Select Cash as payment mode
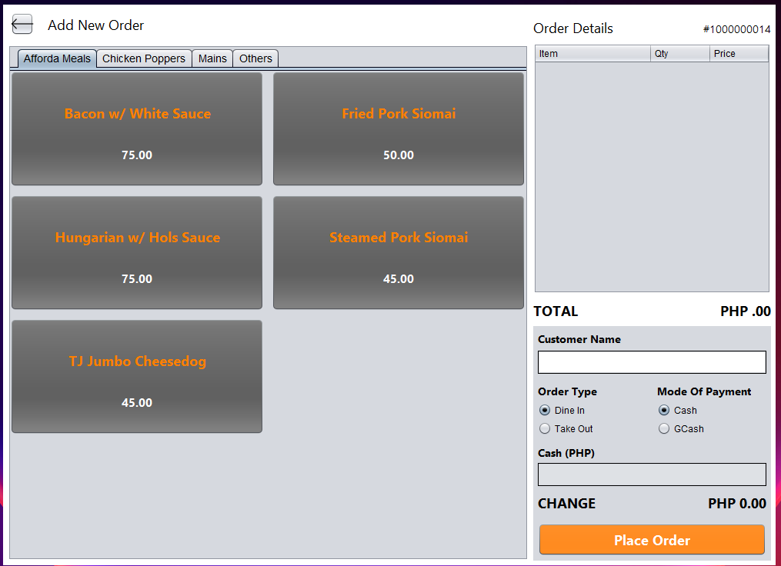Image resolution: width=781 pixels, height=566 pixels. click(664, 411)
